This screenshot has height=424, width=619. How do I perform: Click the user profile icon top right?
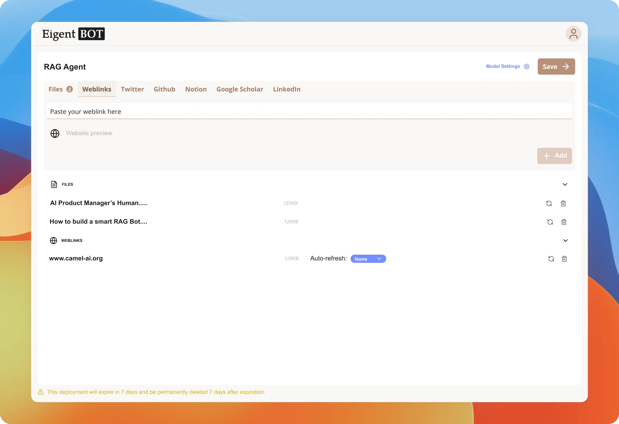574,33
